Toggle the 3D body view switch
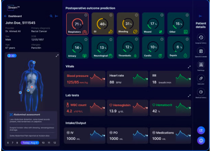The width and height of the screenshot is (210, 151). [12, 56]
